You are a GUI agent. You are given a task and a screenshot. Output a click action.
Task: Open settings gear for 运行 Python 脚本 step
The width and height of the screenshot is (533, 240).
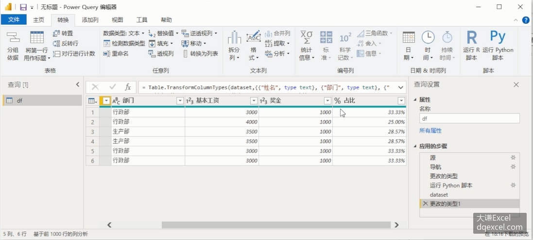[513, 185]
